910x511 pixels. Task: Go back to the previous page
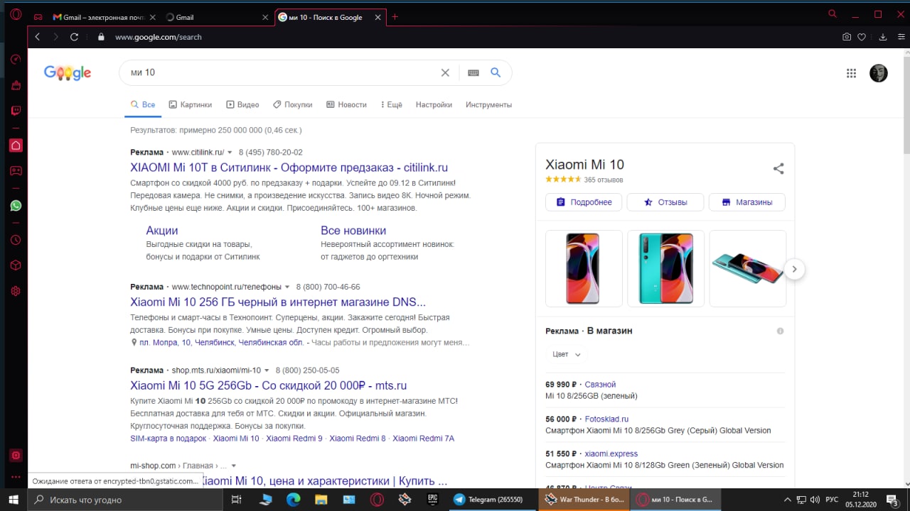(x=38, y=37)
